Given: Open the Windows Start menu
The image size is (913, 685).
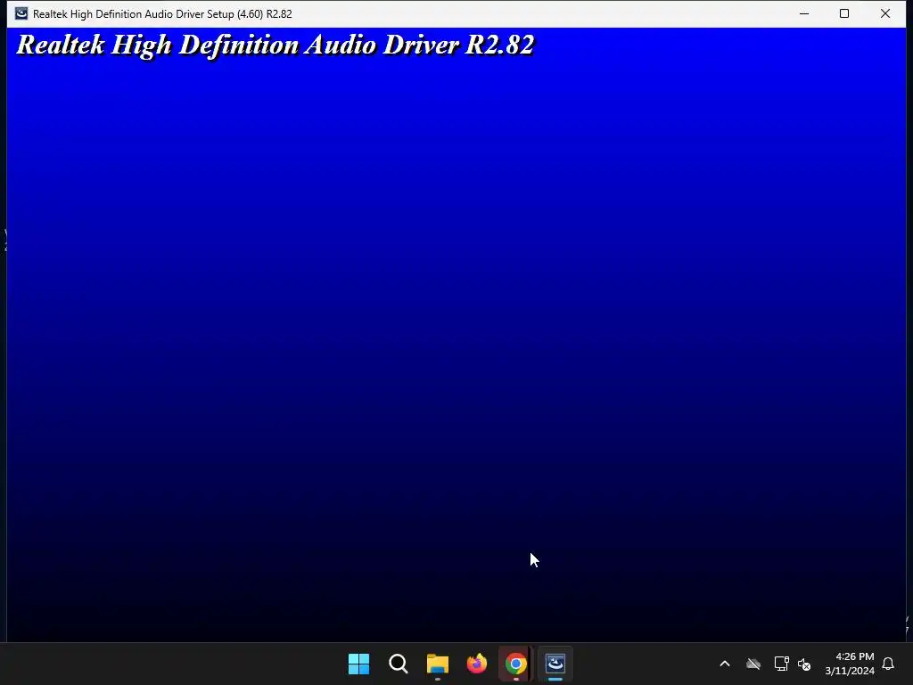Looking at the screenshot, I should coord(358,664).
